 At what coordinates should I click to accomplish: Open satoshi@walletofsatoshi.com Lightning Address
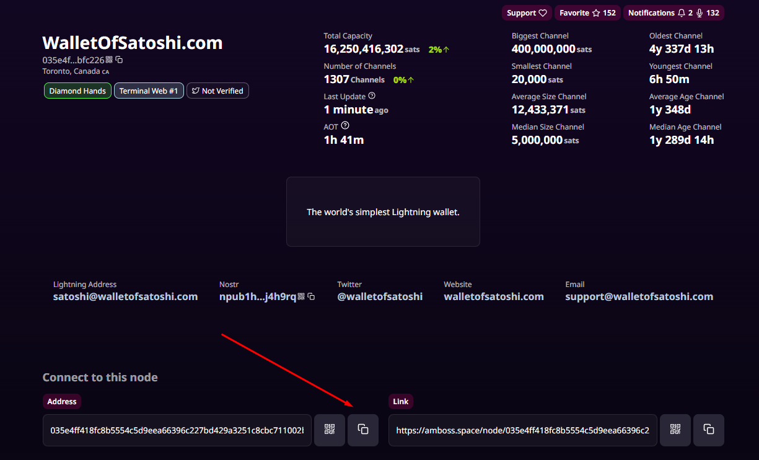coord(126,296)
